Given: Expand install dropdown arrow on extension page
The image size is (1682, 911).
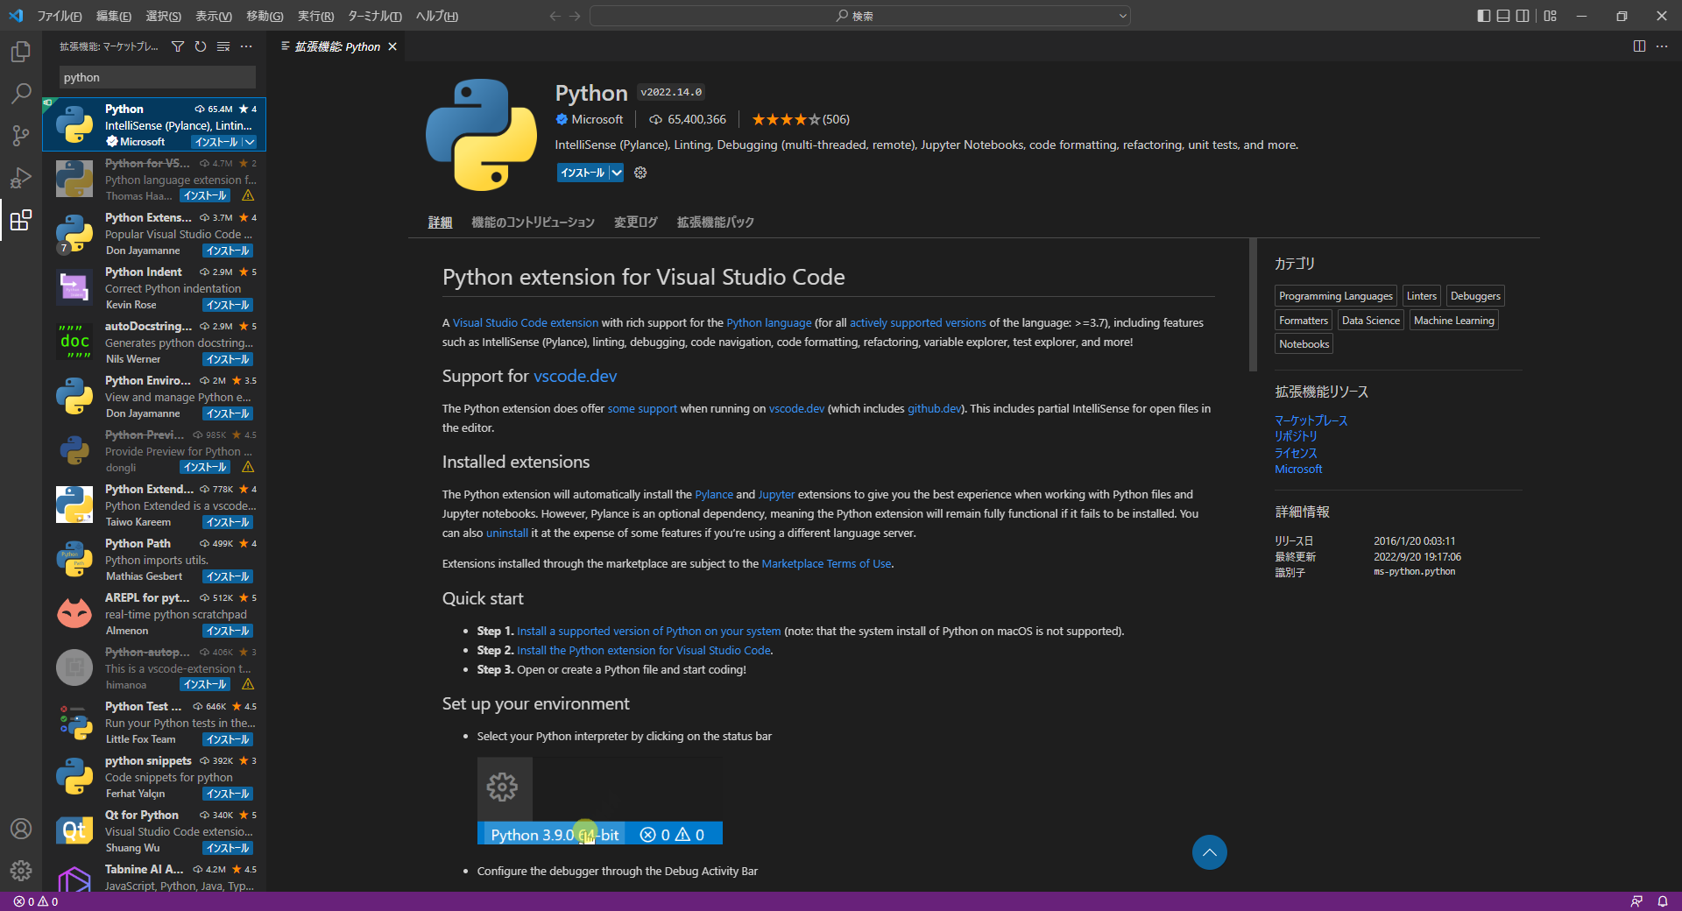Looking at the screenshot, I should (x=617, y=173).
